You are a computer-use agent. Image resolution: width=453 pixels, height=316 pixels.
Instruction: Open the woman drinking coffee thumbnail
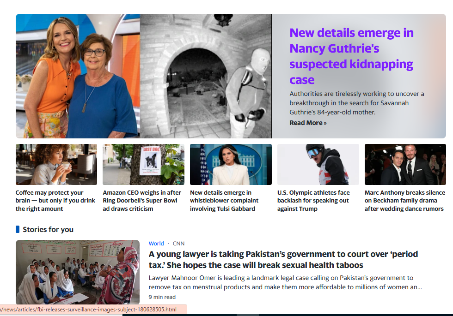[56, 164]
